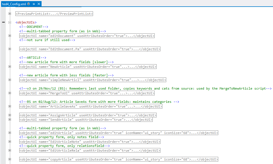The image size is (273, 164).
Task: Click the objectUIs opening tag
Action: coord(26,22)
